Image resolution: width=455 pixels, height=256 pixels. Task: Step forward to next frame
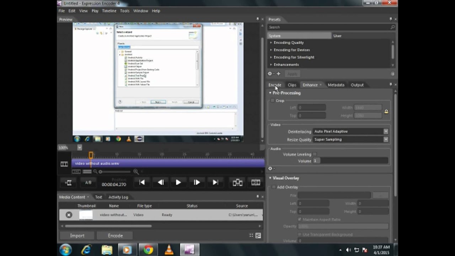[x=197, y=182]
